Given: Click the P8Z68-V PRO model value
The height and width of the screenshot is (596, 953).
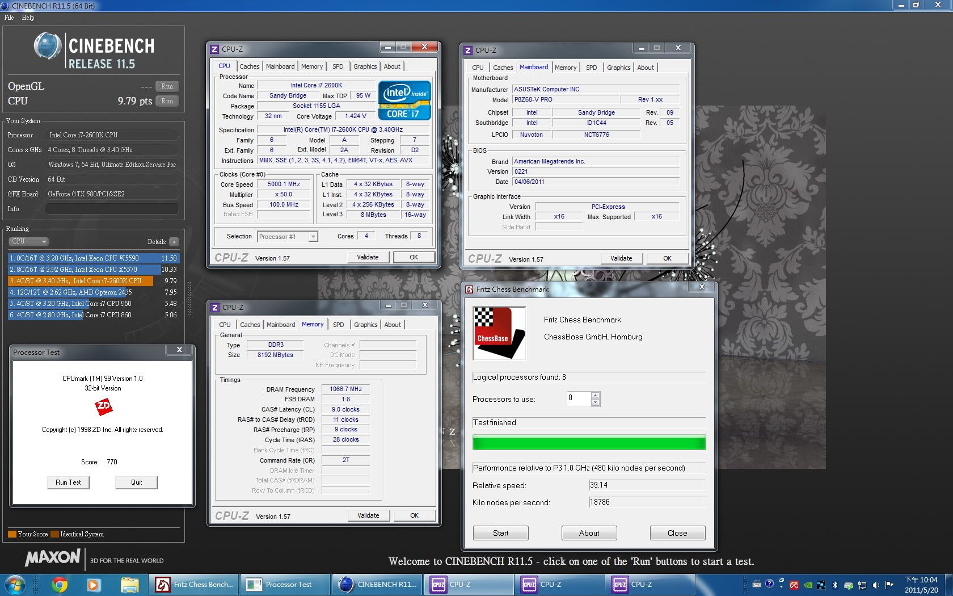Looking at the screenshot, I should click(565, 99).
